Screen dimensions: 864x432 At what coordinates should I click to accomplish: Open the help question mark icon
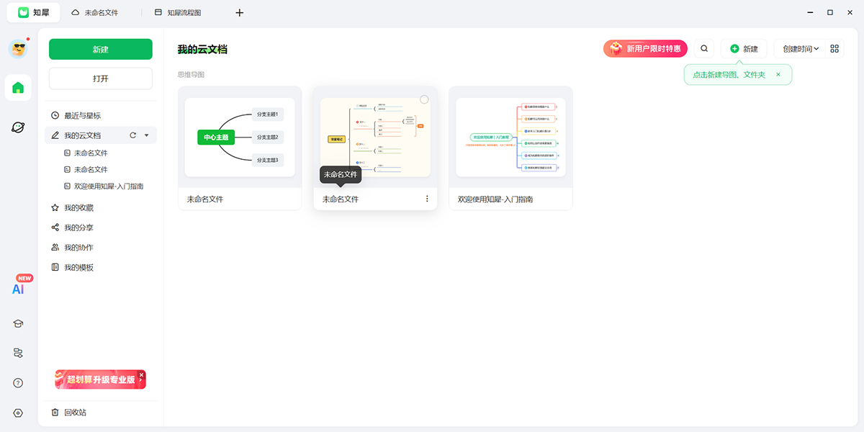[18, 383]
